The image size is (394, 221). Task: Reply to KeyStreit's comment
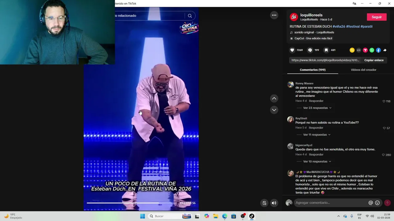pyautogui.click(x=316, y=128)
